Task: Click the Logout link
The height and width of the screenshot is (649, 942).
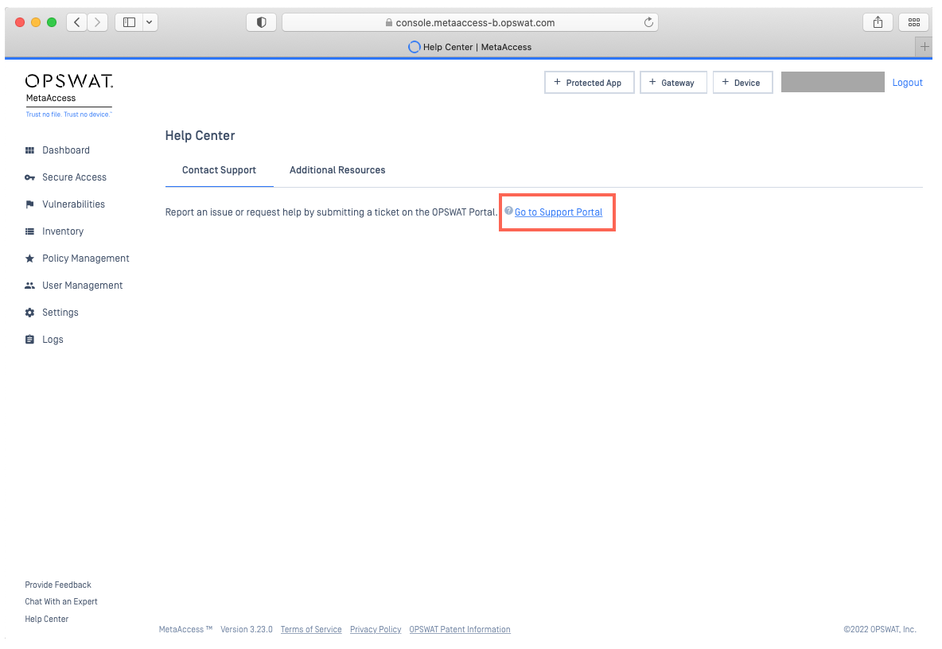Action: point(907,83)
